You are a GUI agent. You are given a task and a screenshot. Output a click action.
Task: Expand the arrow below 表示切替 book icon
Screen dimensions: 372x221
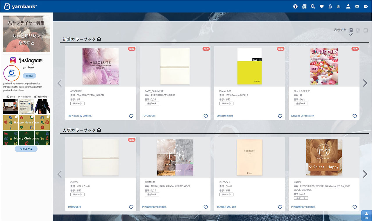click(x=351, y=35)
